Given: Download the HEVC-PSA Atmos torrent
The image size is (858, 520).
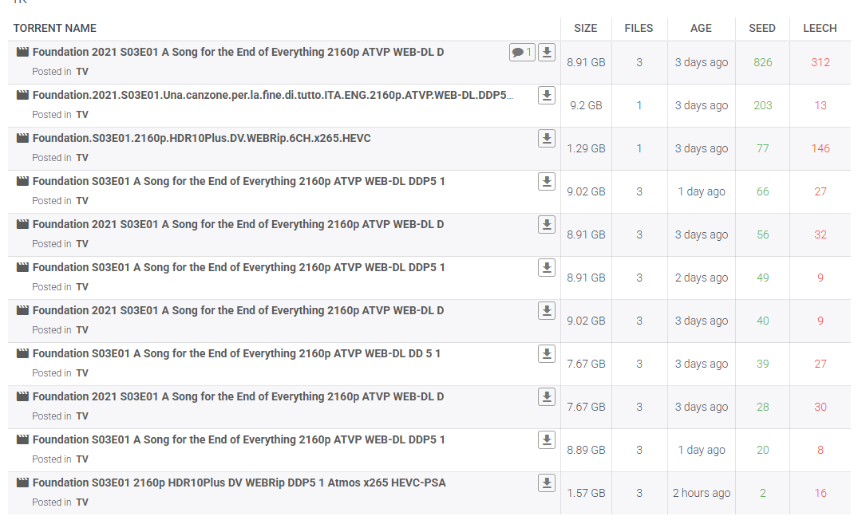Looking at the screenshot, I should [547, 483].
